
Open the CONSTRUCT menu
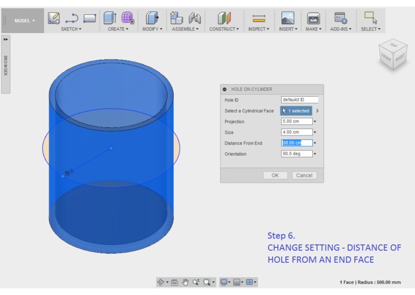[224, 29]
